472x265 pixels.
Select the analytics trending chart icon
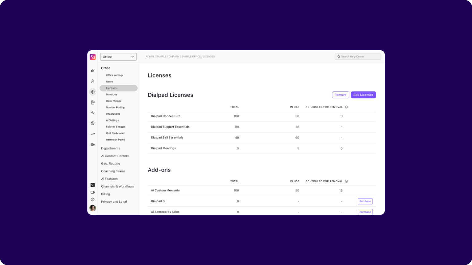click(92, 134)
